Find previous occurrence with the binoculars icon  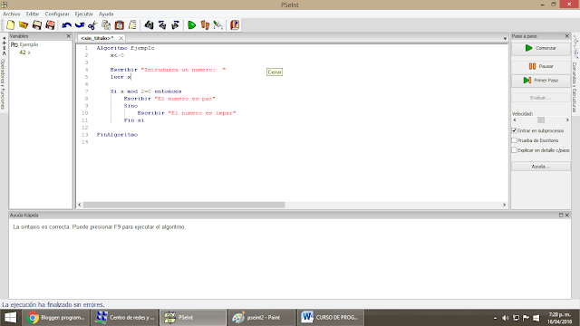162,25
